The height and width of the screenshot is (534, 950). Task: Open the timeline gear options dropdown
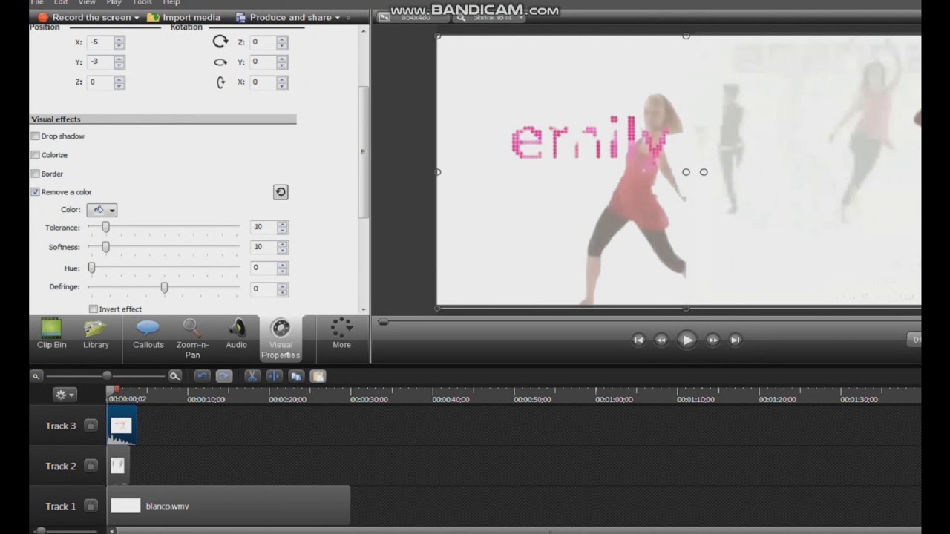(x=65, y=395)
